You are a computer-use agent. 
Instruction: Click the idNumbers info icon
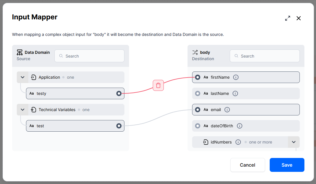(238, 142)
